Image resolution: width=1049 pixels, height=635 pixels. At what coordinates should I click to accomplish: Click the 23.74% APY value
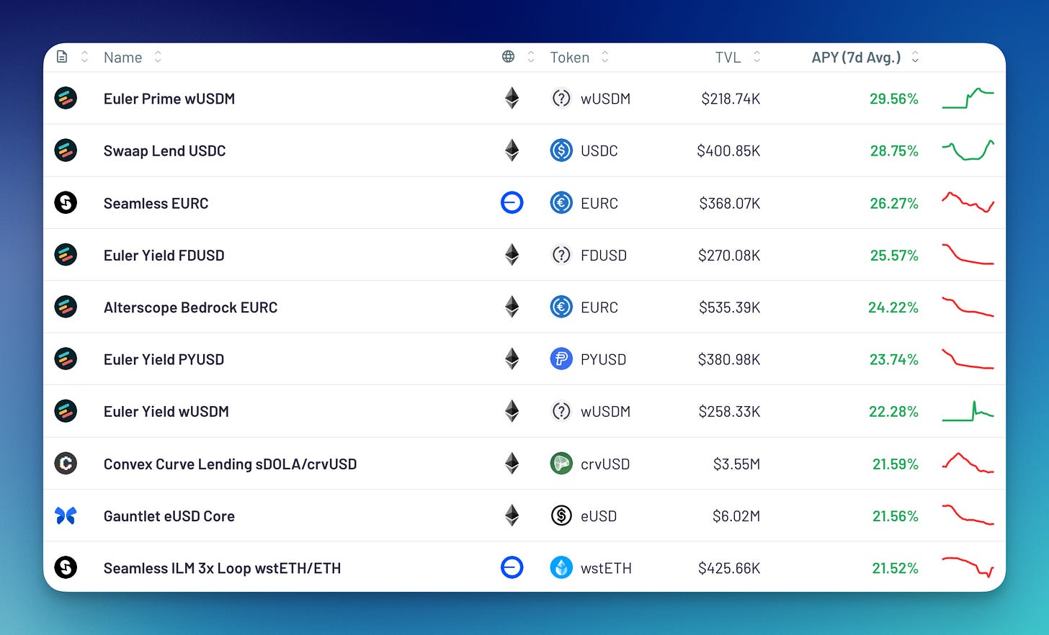894,359
